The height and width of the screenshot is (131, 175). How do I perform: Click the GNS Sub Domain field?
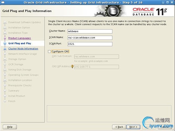click(x=97, y=57)
